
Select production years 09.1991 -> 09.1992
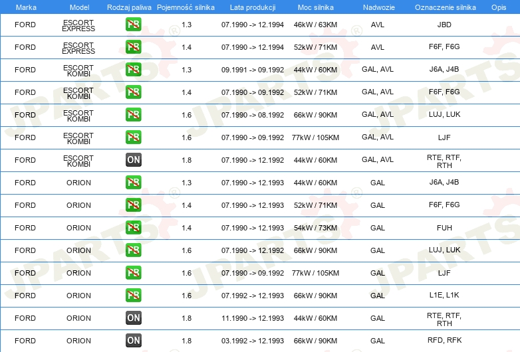pos(253,70)
